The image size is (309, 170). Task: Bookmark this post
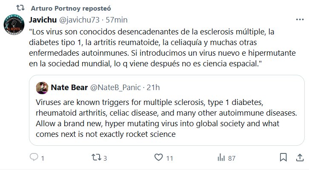coord(283,158)
